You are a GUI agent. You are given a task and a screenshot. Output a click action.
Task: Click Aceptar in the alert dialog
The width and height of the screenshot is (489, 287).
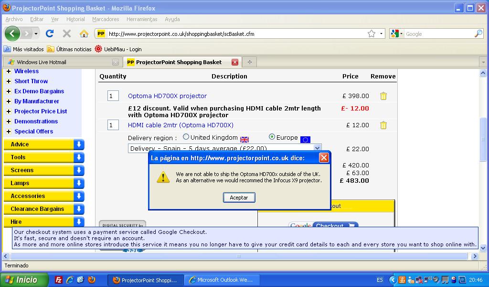(x=239, y=198)
